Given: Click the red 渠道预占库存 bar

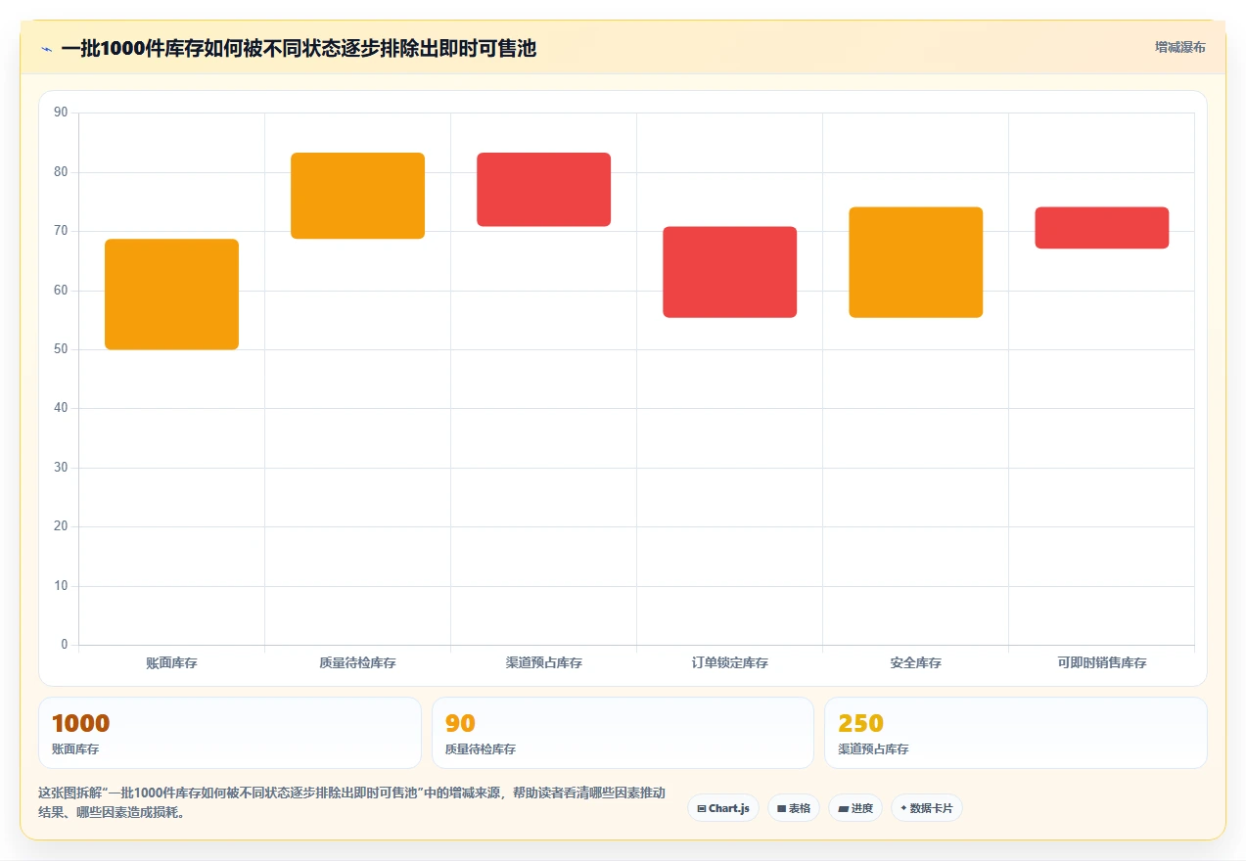Looking at the screenshot, I should pyautogui.click(x=543, y=190).
